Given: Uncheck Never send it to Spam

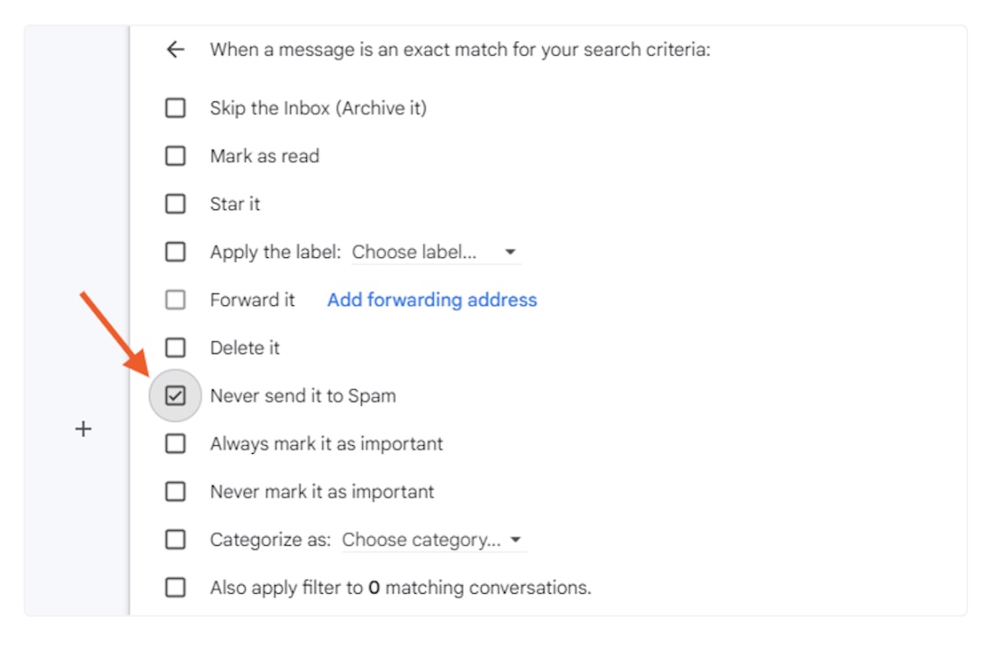Looking at the screenshot, I should tap(176, 396).
